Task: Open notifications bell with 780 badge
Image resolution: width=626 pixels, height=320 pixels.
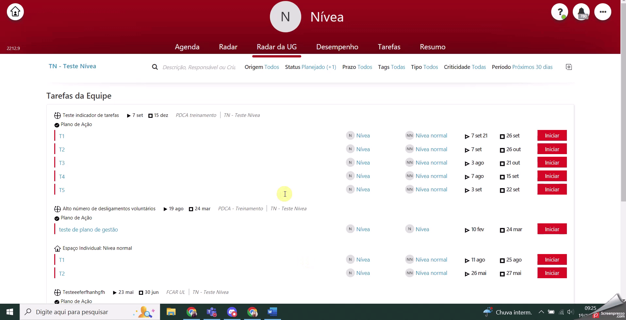Action: coord(581,12)
